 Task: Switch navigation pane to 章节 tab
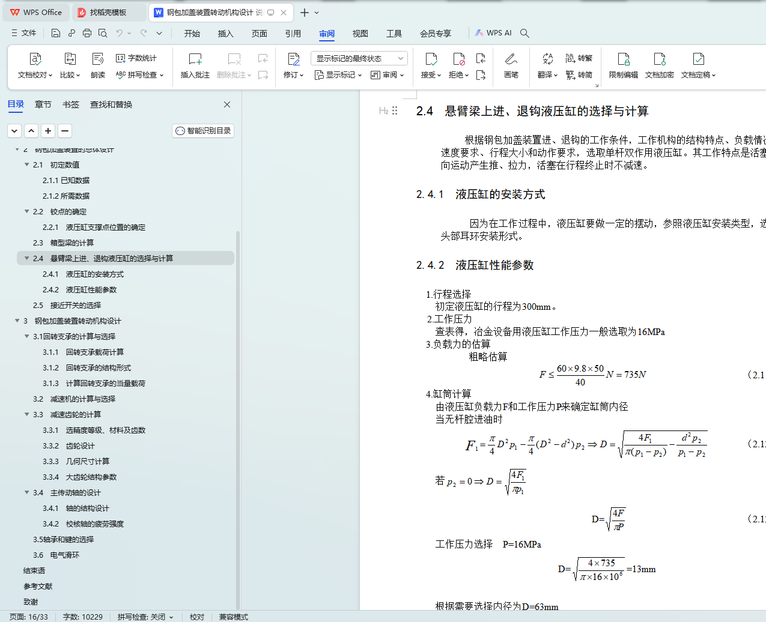coord(43,104)
